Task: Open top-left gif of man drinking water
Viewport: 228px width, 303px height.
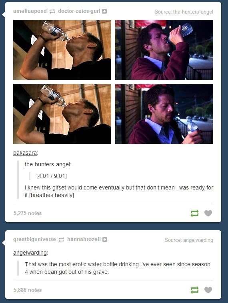Action: click(62, 50)
